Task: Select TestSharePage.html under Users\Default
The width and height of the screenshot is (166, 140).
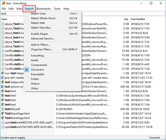Action: pos(17,118)
